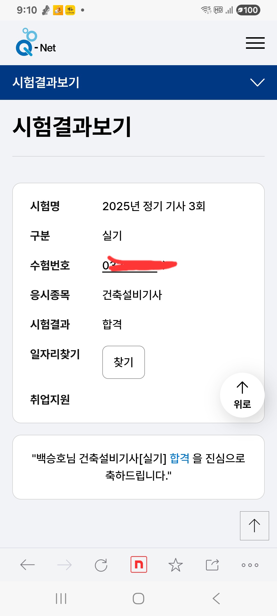Tap the Android system back button
Viewport: 277px width, 616px height.
[x=216, y=599]
